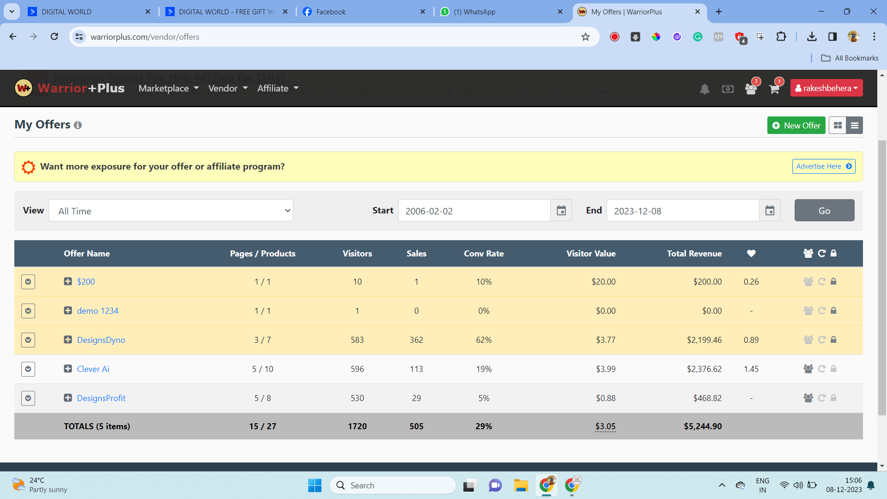Viewport: 887px width, 499px height.
Task: Click lock icon in $200 row
Action: pyautogui.click(x=834, y=281)
